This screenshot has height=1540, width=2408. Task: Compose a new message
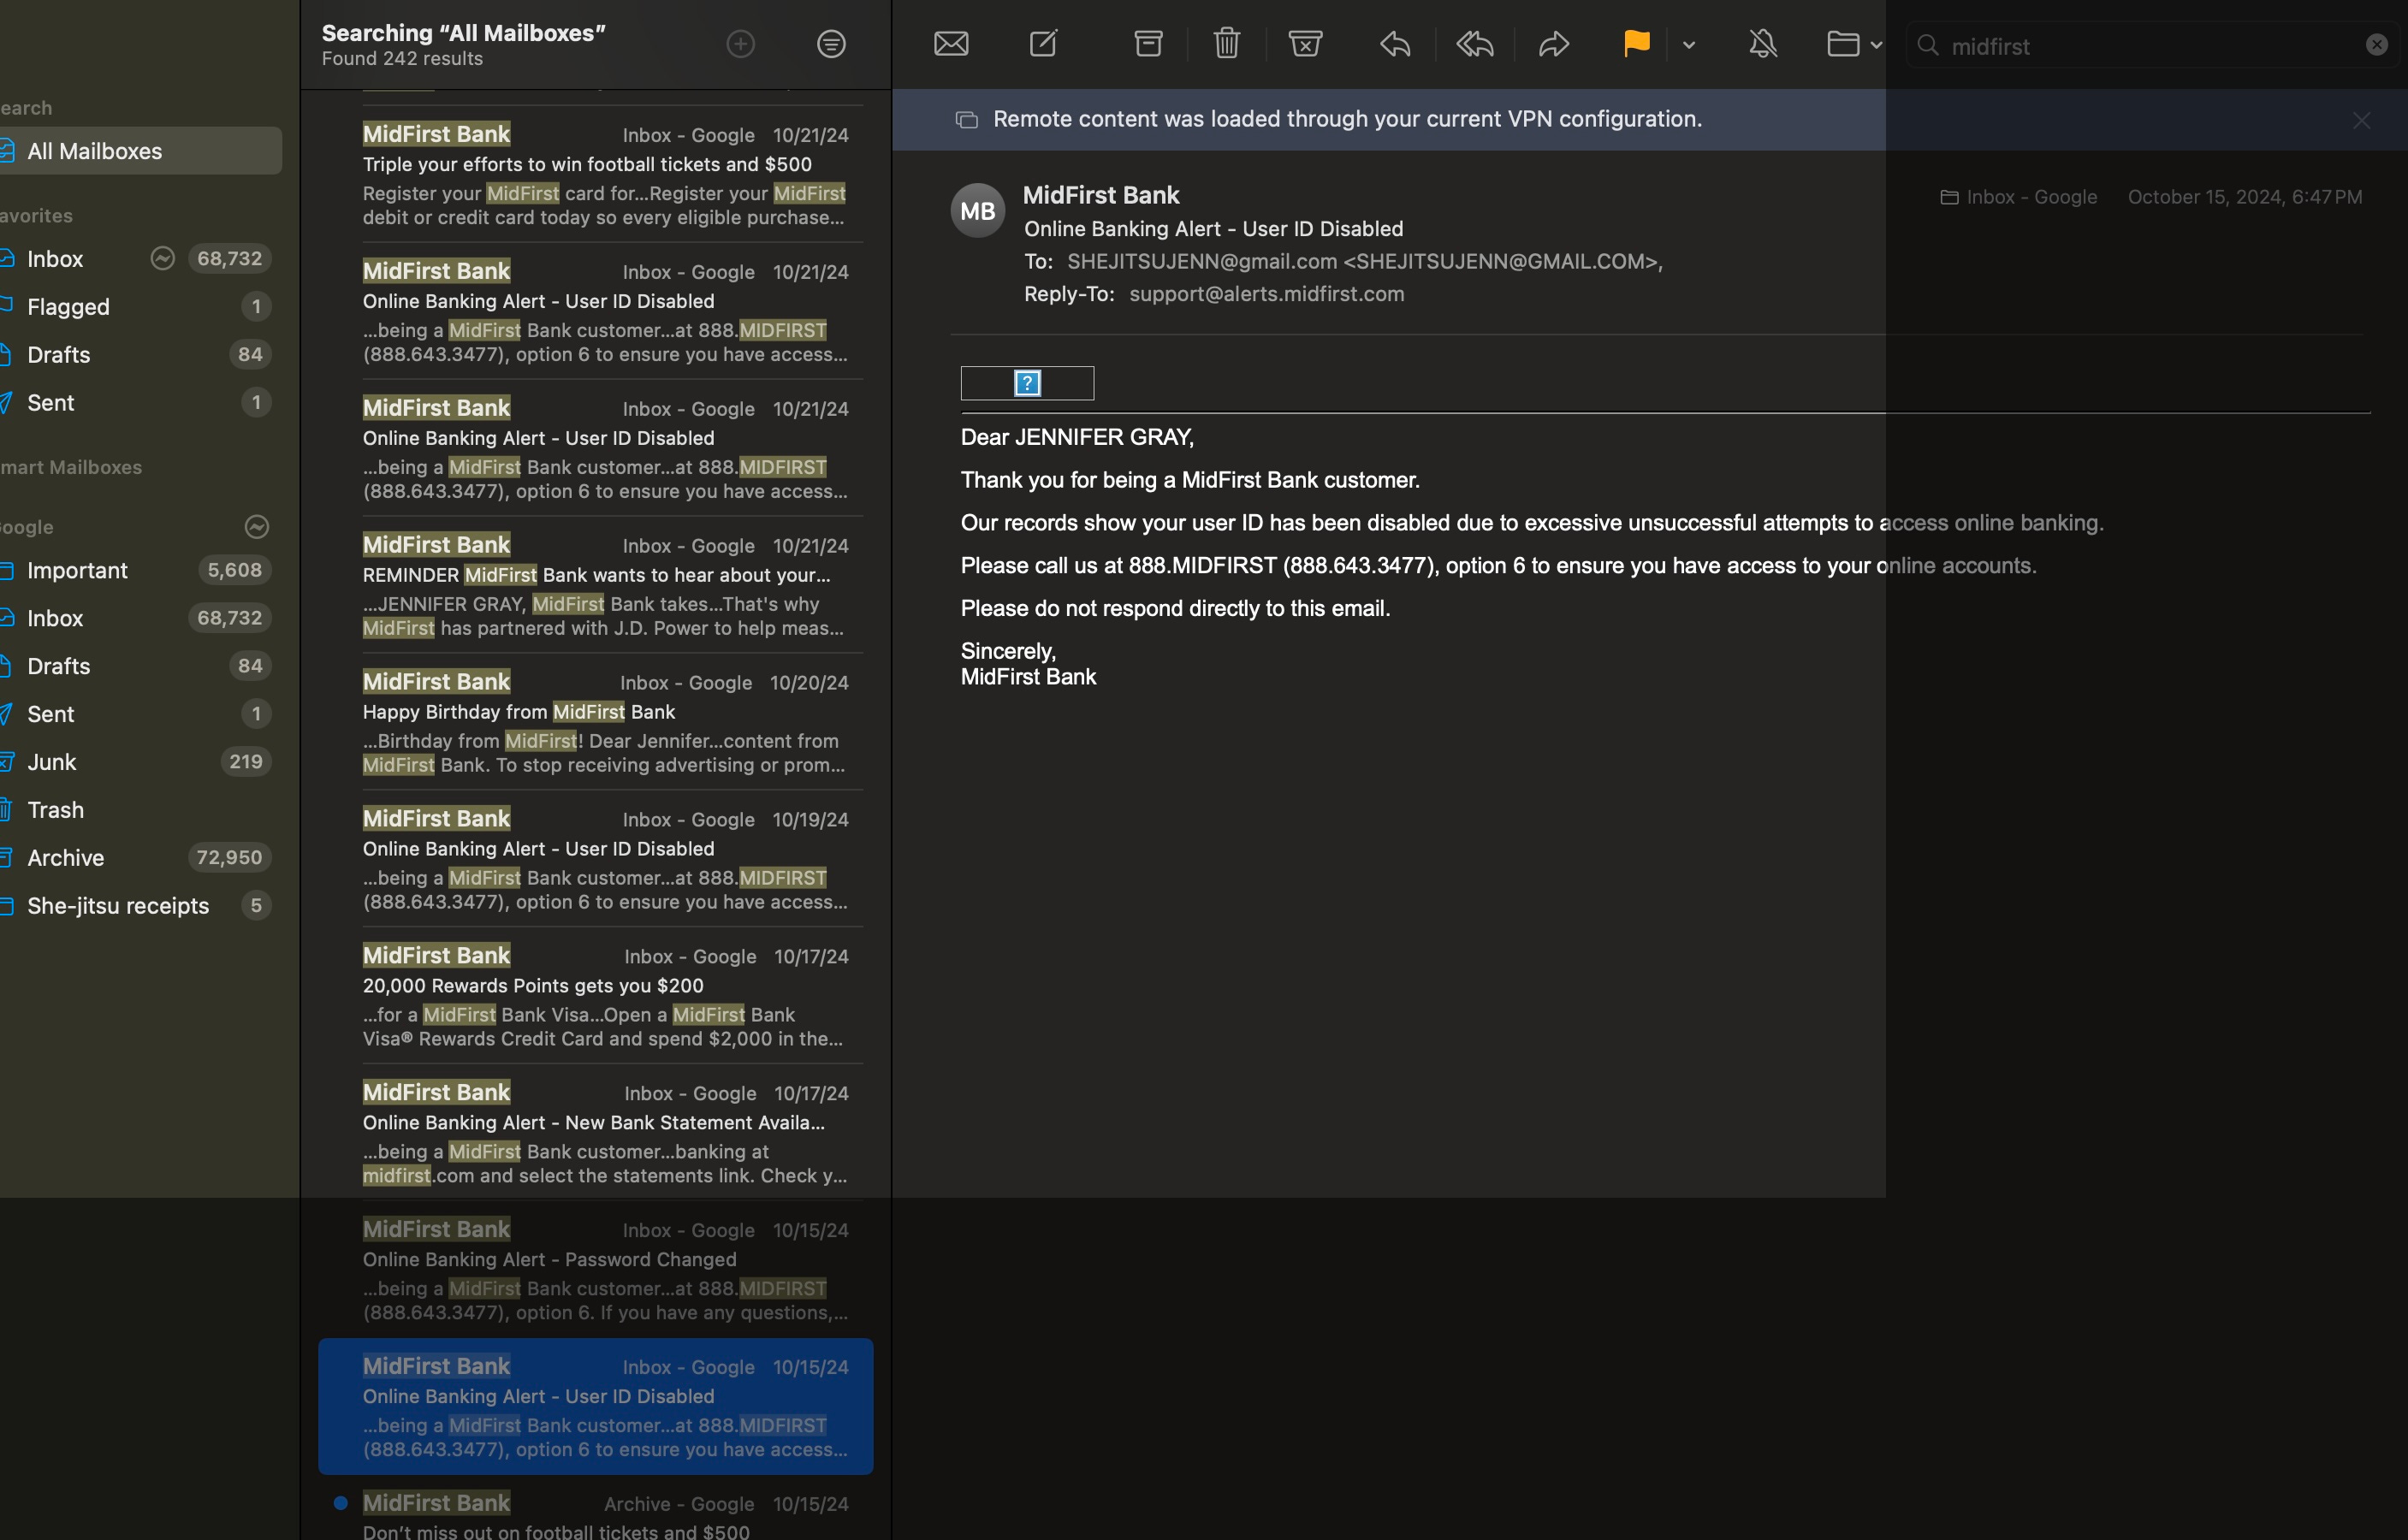click(x=1043, y=44)
